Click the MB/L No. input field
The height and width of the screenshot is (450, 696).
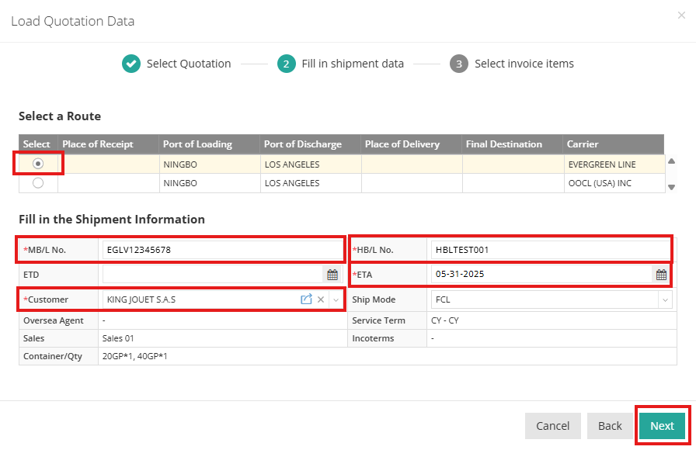(x=221, y=249)
